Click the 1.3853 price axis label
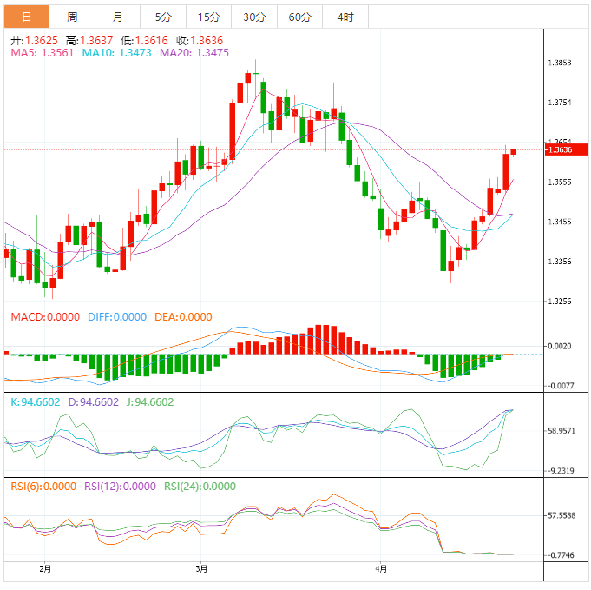Screen dimensions: 591x590 560,63
